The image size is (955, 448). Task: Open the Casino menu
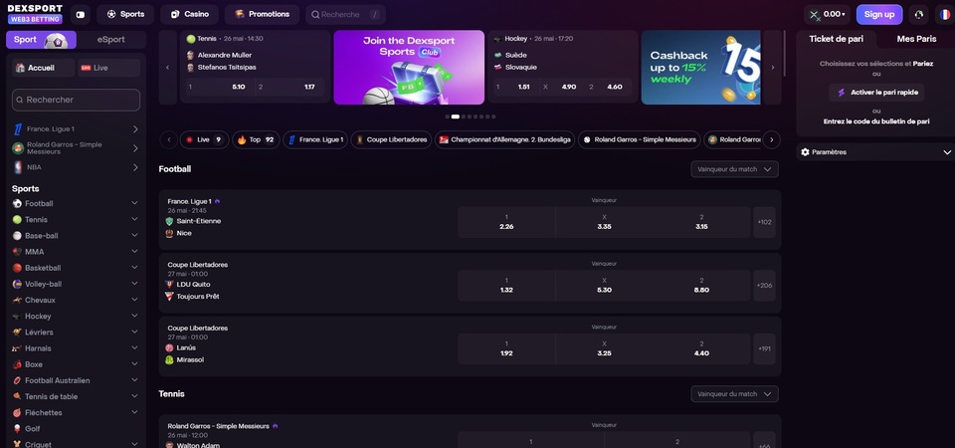coord(189,14)
